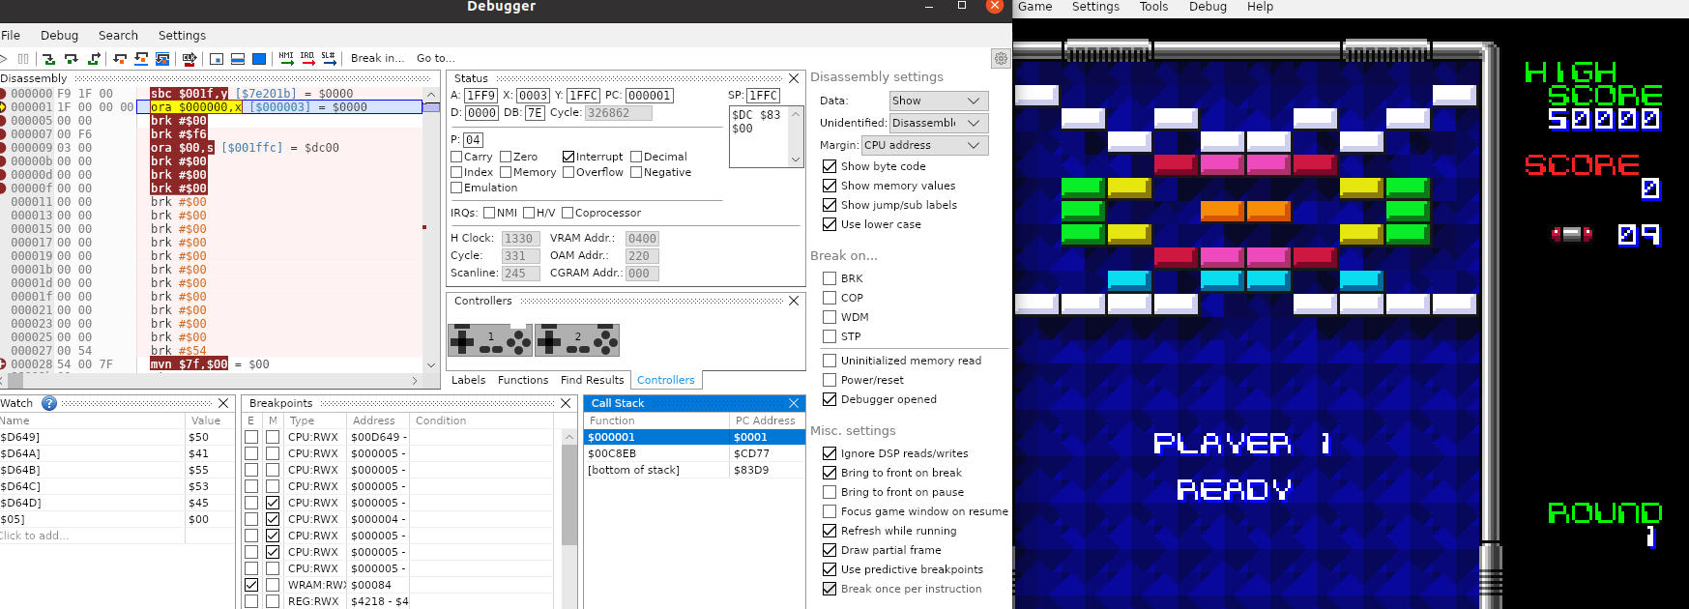Open the Margin 'CPU address' dropdown
This screenshot has height=609, width=1689.
pyautogui.click(x=924, y=145)
